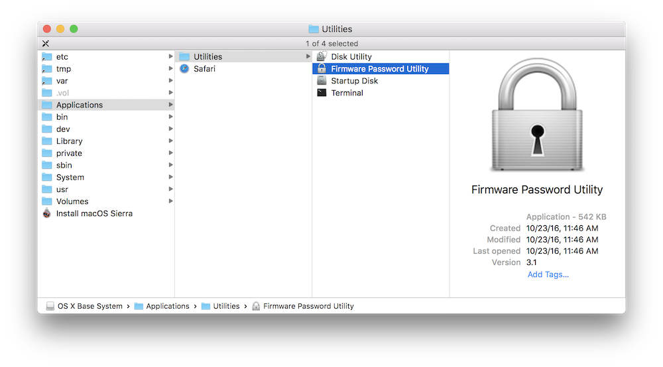Click the Utilities window title
Screen dimensions: 663x367
pyautogui.click(x=337, y=29)
